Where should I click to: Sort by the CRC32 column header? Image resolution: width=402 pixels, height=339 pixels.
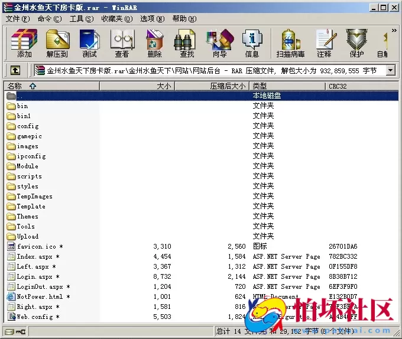361,86
